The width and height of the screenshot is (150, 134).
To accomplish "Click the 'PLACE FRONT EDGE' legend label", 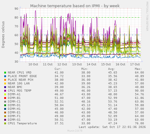I will [x=22, y=76].
